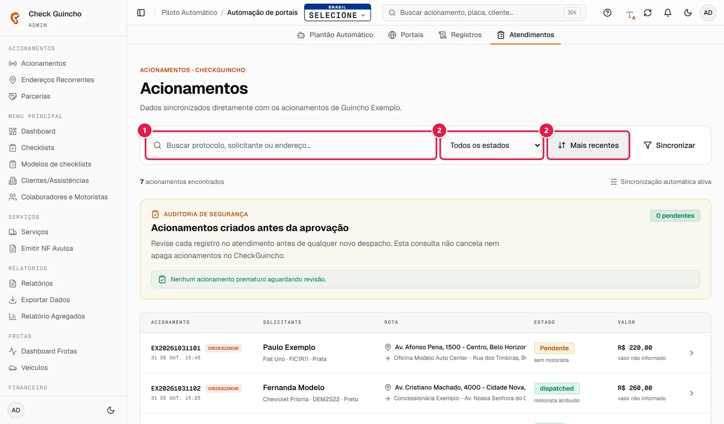Click the text size translate icon
Screen dimensions: 724x424
click(x=630, y=14)
